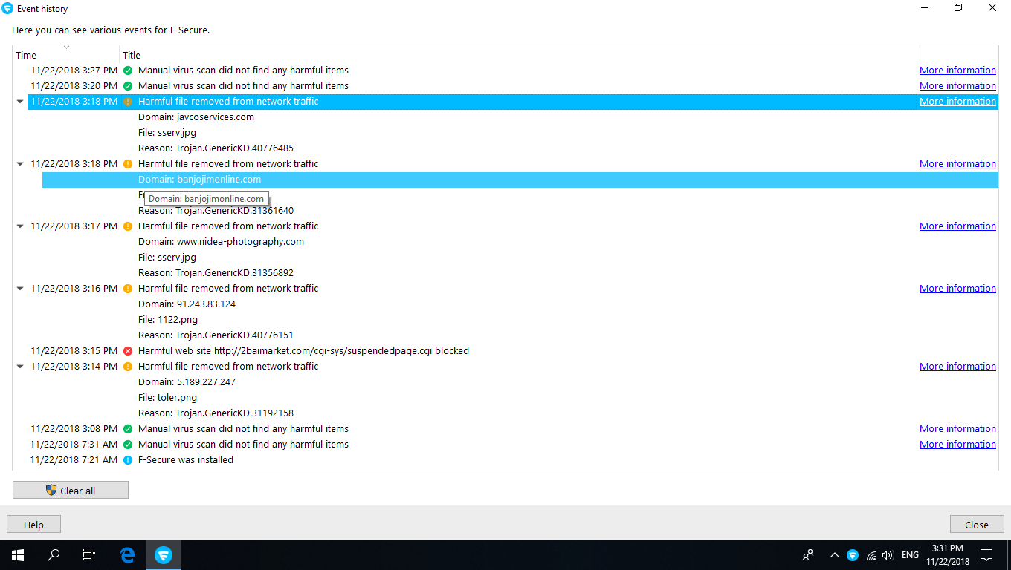Select the 2baimarket.com harmful web site blocked text

click(303, 351)
